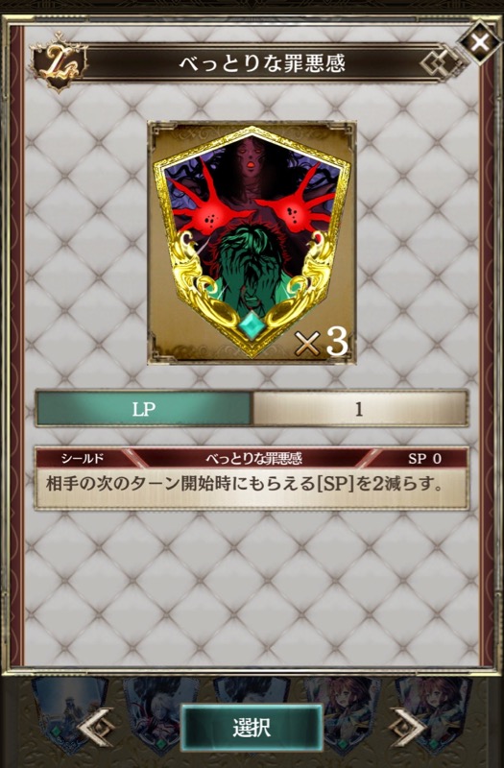Tap the L rank badge emblem

(58, 63)
